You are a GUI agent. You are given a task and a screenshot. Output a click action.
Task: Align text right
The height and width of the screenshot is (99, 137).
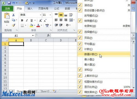66,20
